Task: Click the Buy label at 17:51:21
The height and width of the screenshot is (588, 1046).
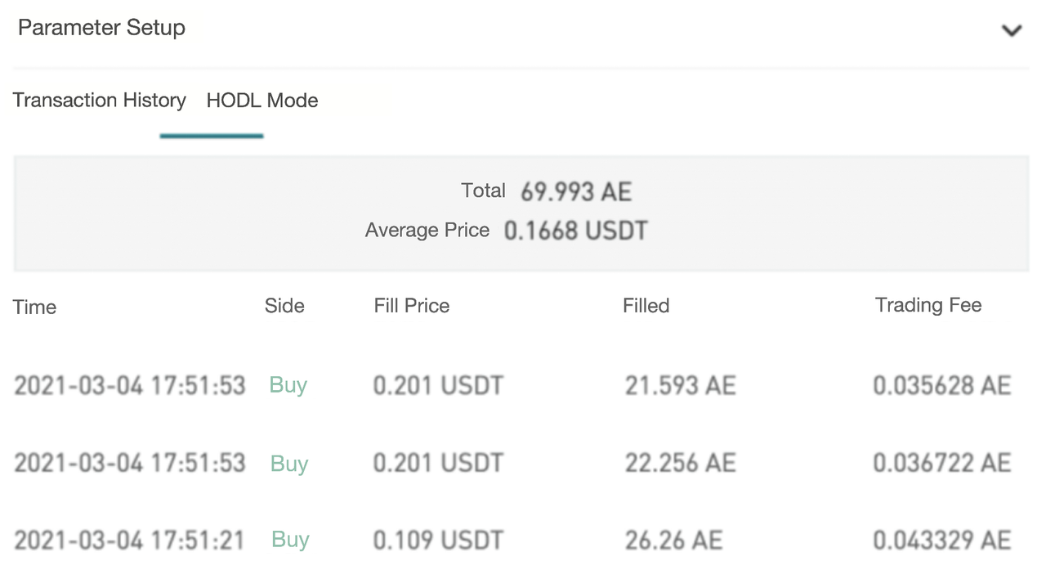Action: pos(290,540)
